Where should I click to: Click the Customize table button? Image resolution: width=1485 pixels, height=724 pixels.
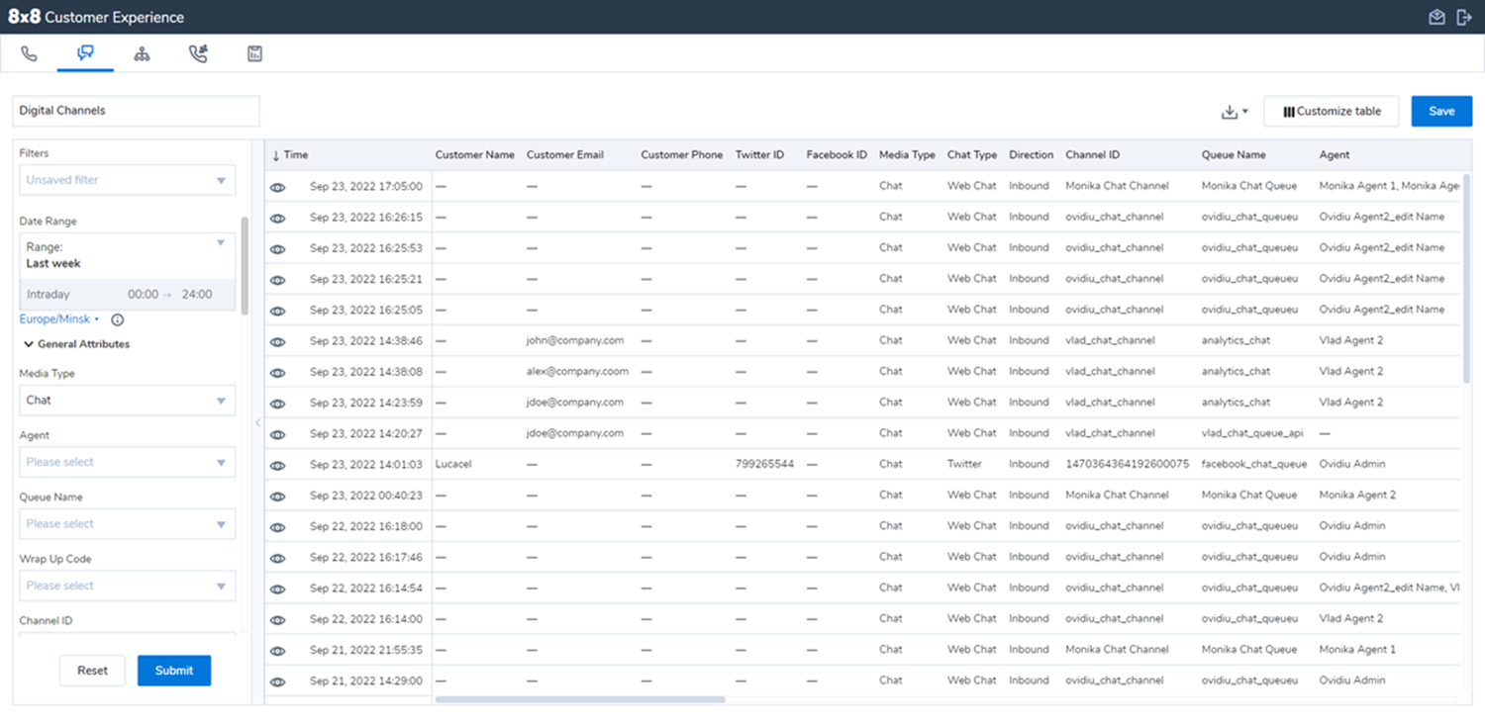[1332, 112]
